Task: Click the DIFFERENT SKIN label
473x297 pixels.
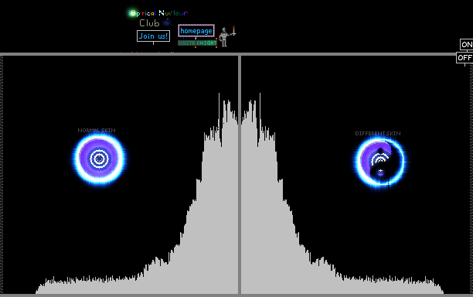Action: [378, 133]
